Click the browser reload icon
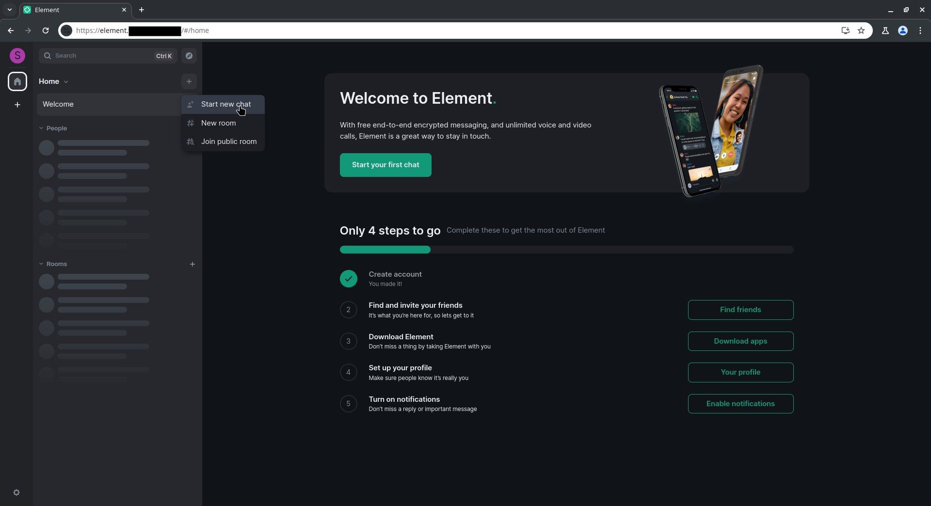The height and width of the screenshot is (506, 931). coord(46,31)
